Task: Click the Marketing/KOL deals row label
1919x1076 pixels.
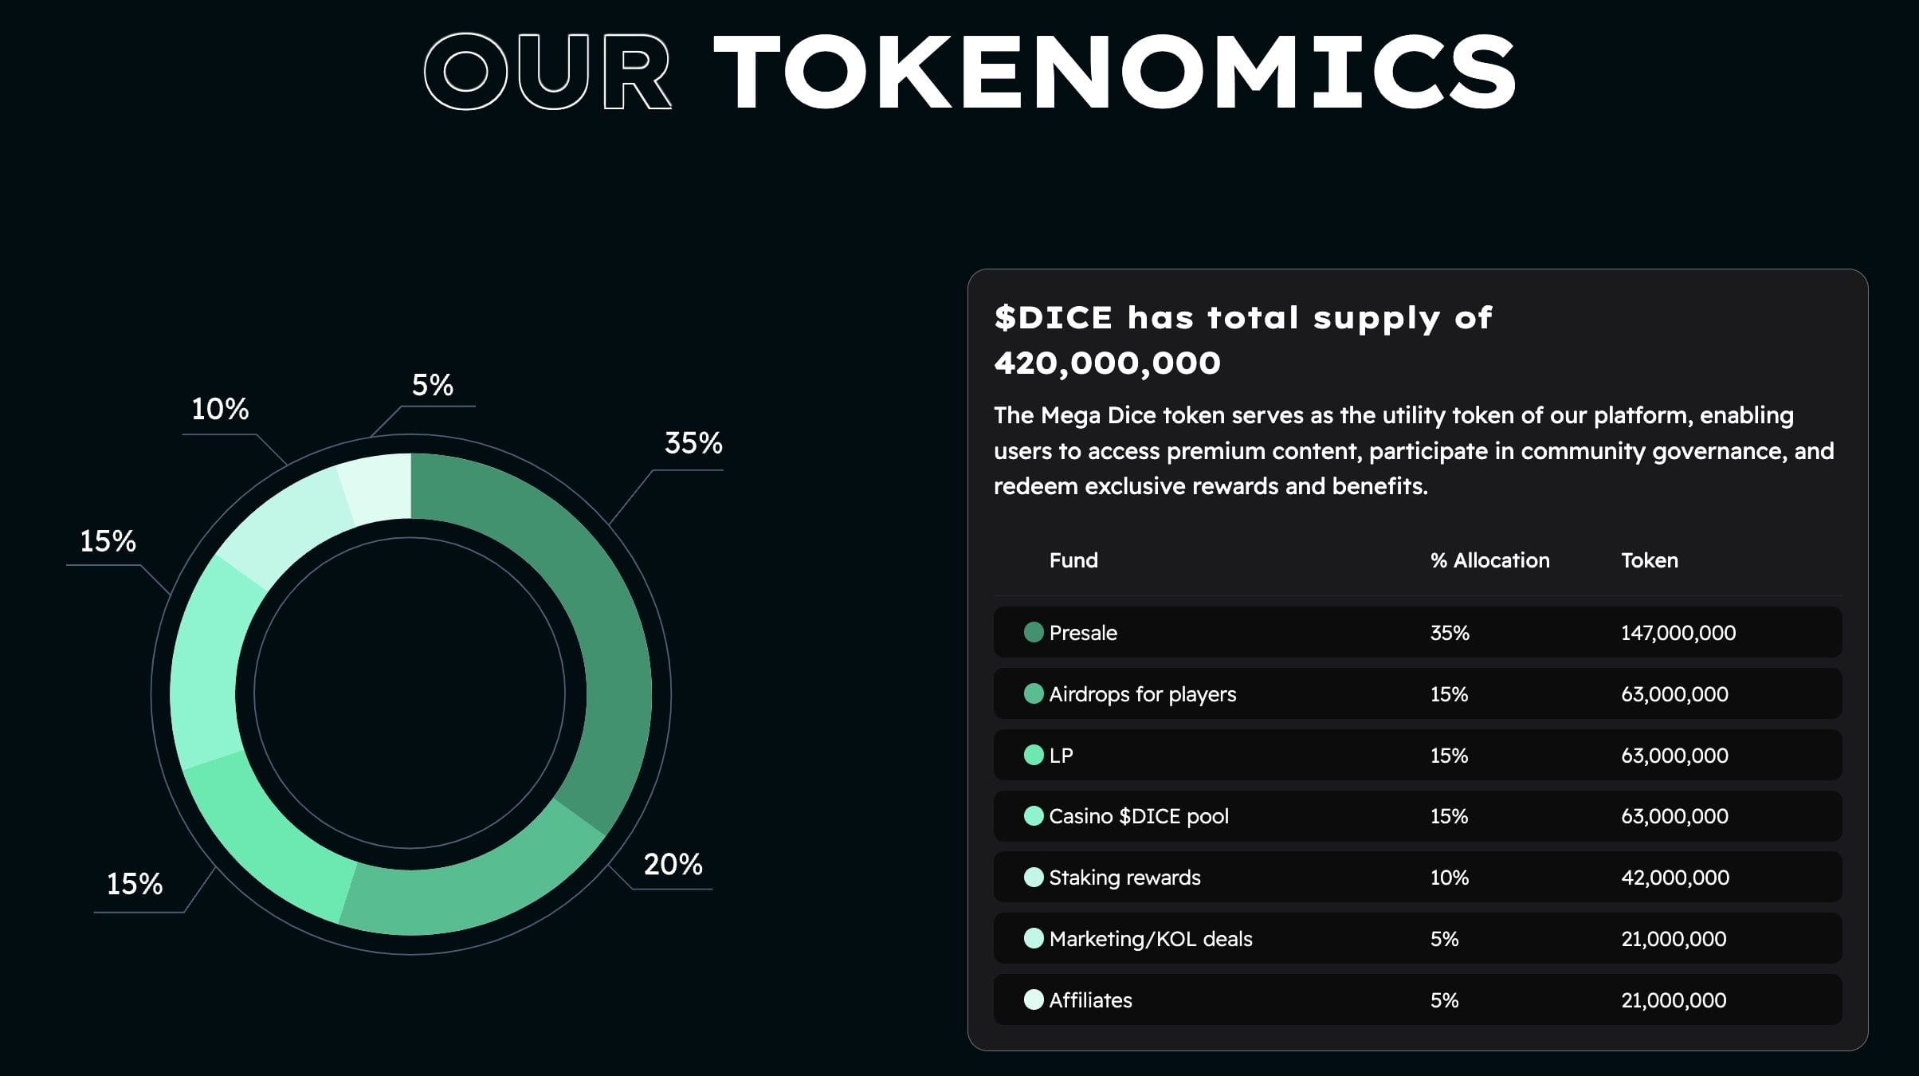Action: click(x=1150, y=939)
